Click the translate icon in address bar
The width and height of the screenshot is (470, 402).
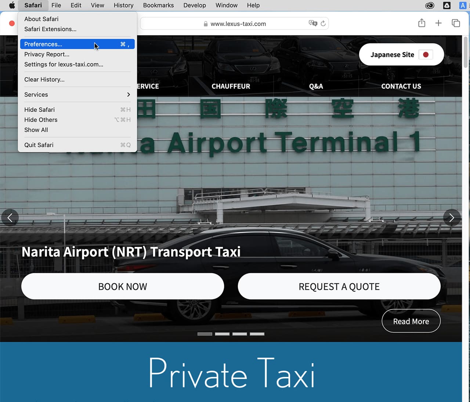pos(313,23)
